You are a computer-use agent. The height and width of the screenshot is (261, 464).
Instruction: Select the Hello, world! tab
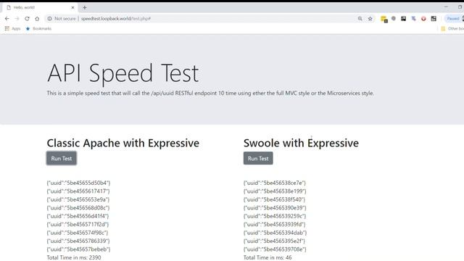point(40,7)
